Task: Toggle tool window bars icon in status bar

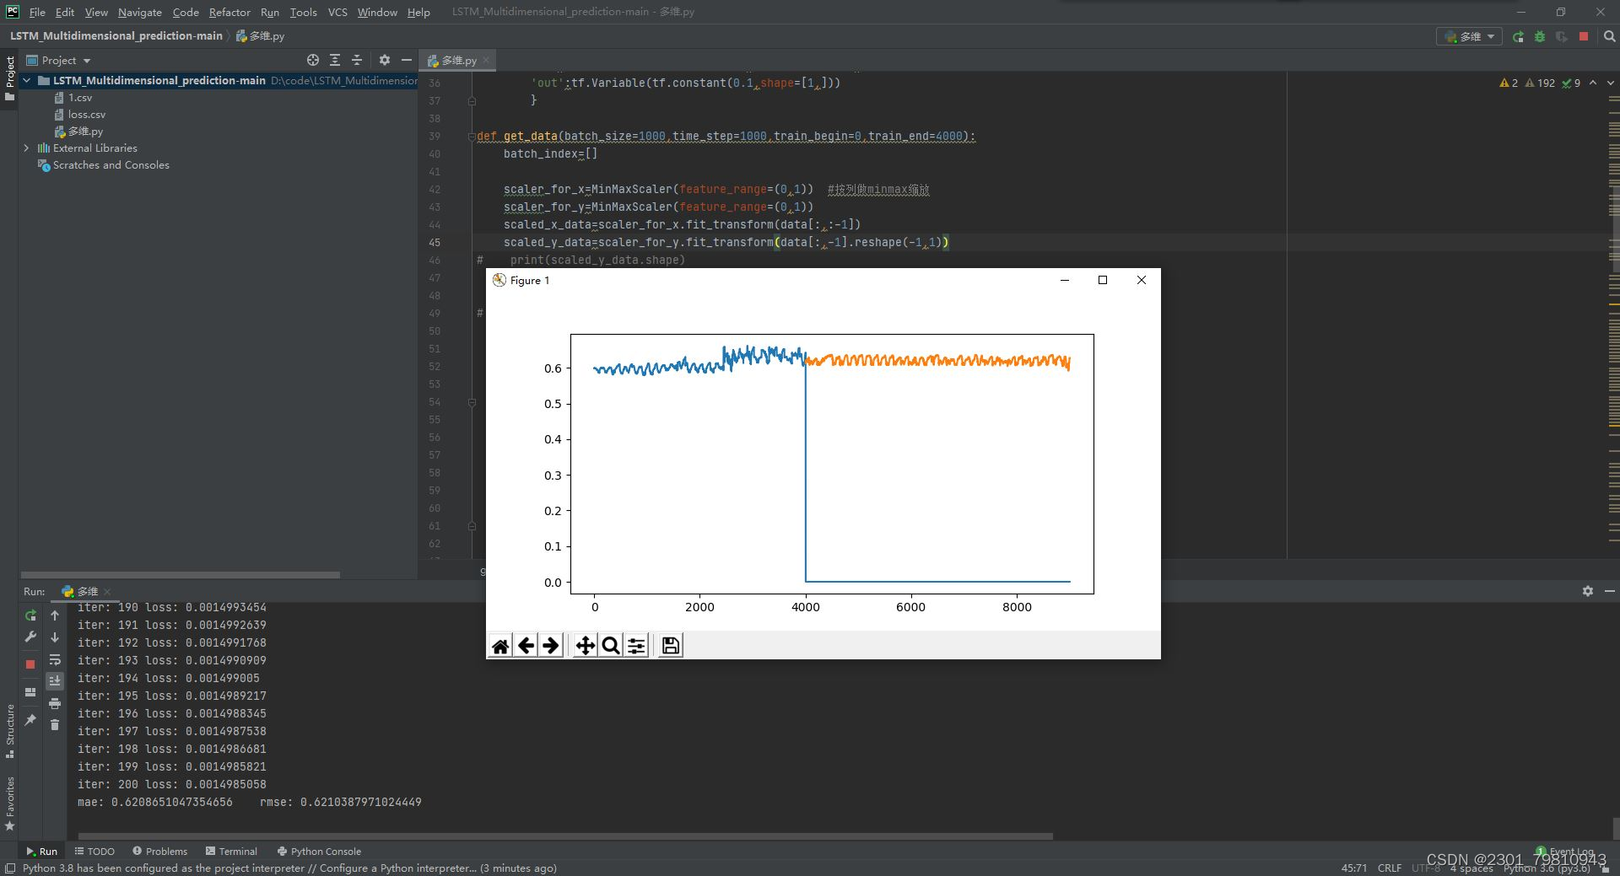Action: pyautogui.click(x=9, y=868)
